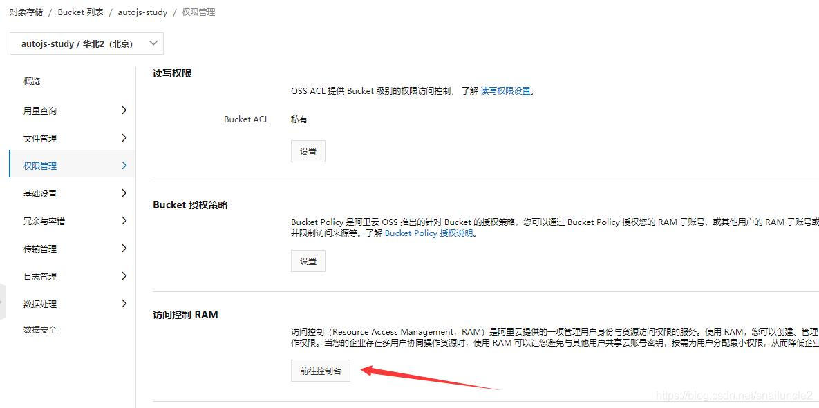Open Bucket Policy 授权说明 link
The height and width of the screenshot is (408, 819).
[x=429, y=233]
